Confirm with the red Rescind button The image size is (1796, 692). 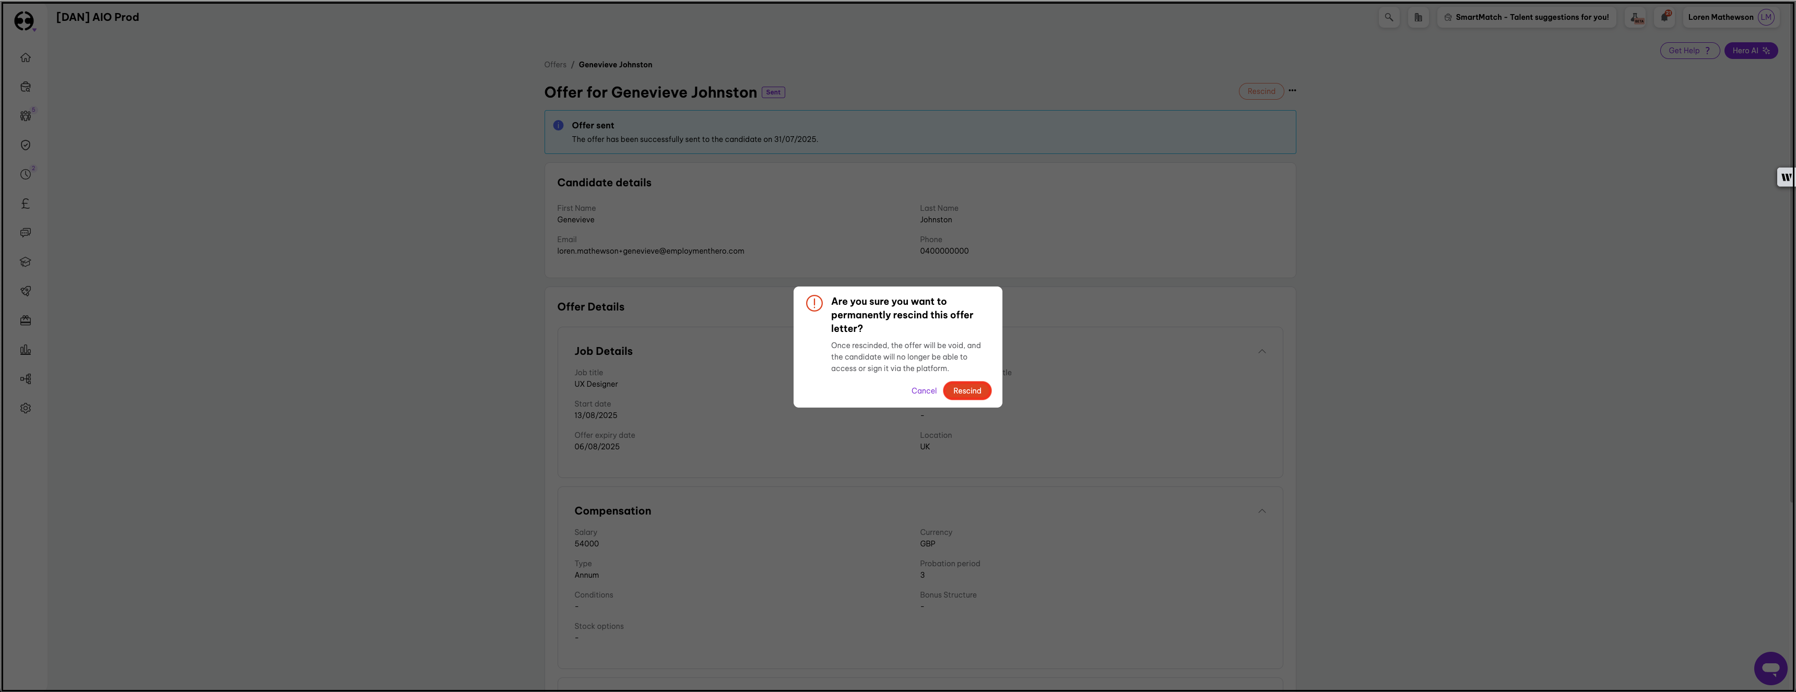tap(966, 391)
